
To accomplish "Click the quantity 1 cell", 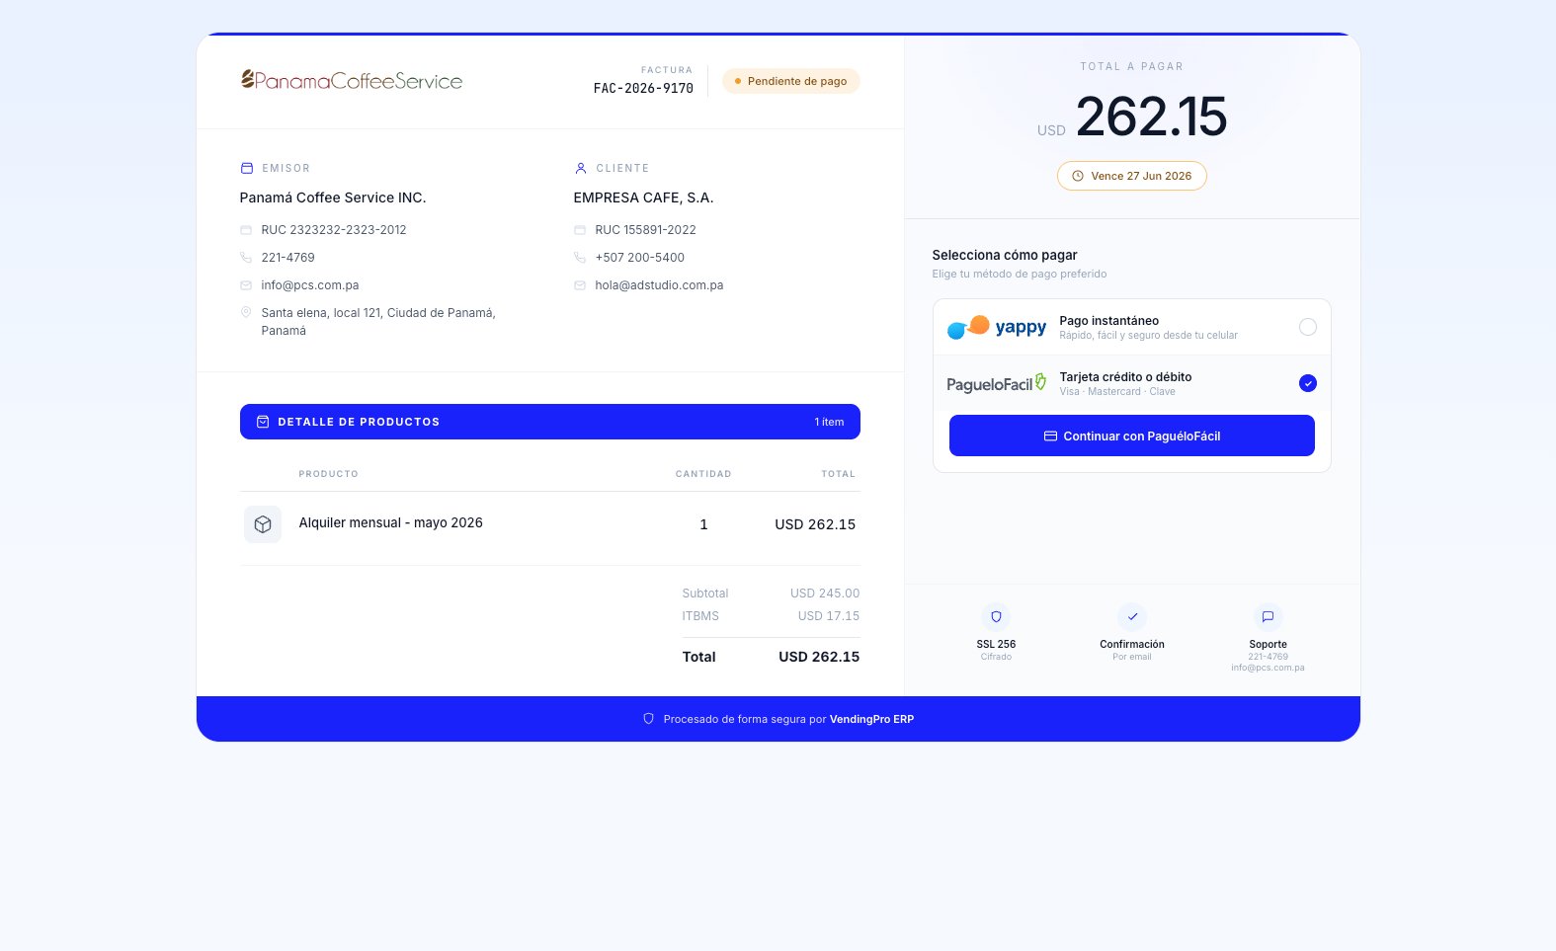I will point(703,524).
